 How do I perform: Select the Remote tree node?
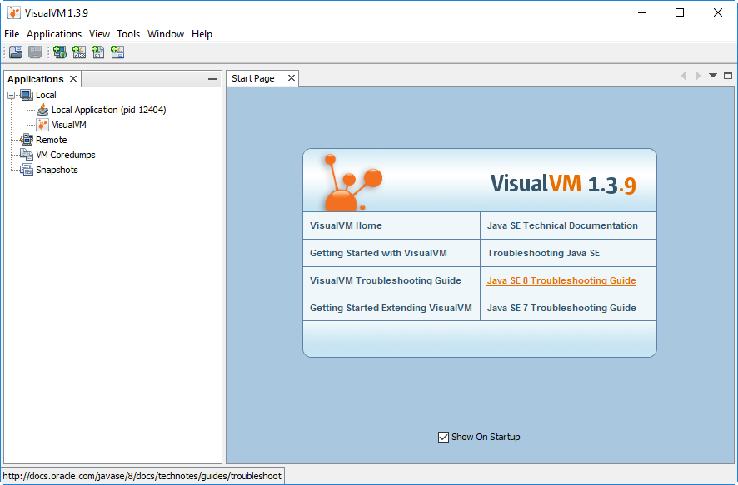click(x=51, y=140)
